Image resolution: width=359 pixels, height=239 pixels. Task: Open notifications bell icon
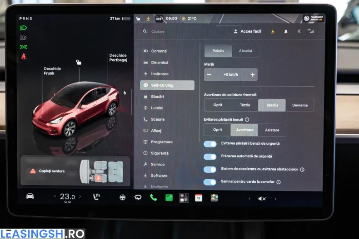pyautogui.click(x=286, y=31)
